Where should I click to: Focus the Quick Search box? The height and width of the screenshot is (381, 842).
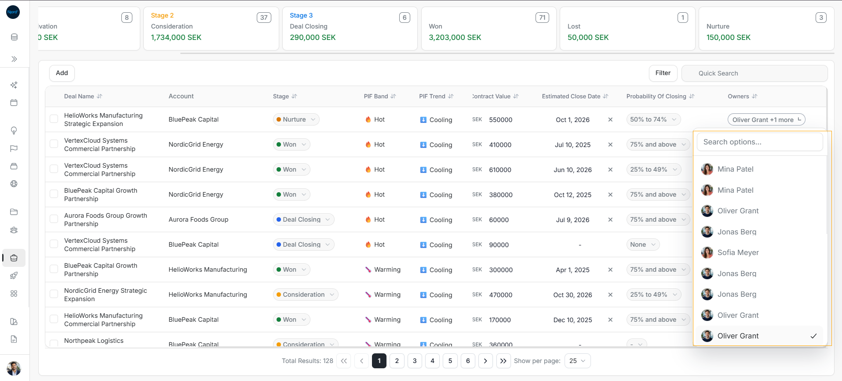click(755, 73)
